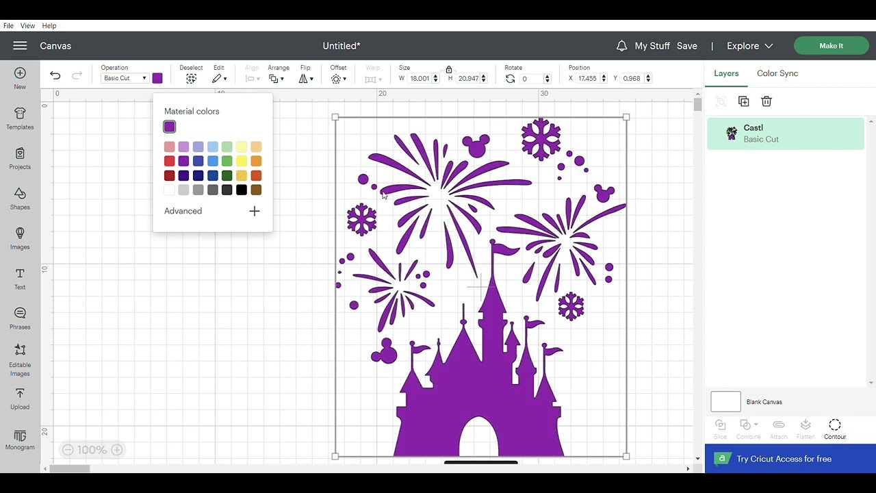Open the File menu
Screen dimensions: 876x493
tap(8, 26)
